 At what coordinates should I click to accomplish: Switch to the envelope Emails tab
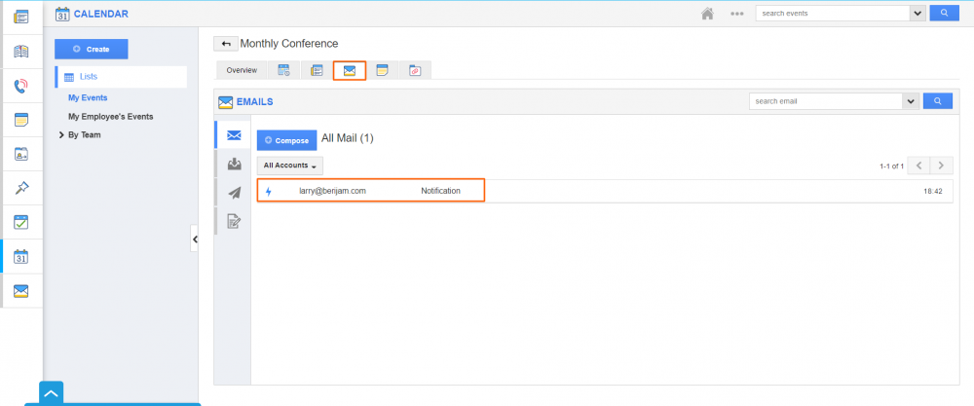pos(349,70)
